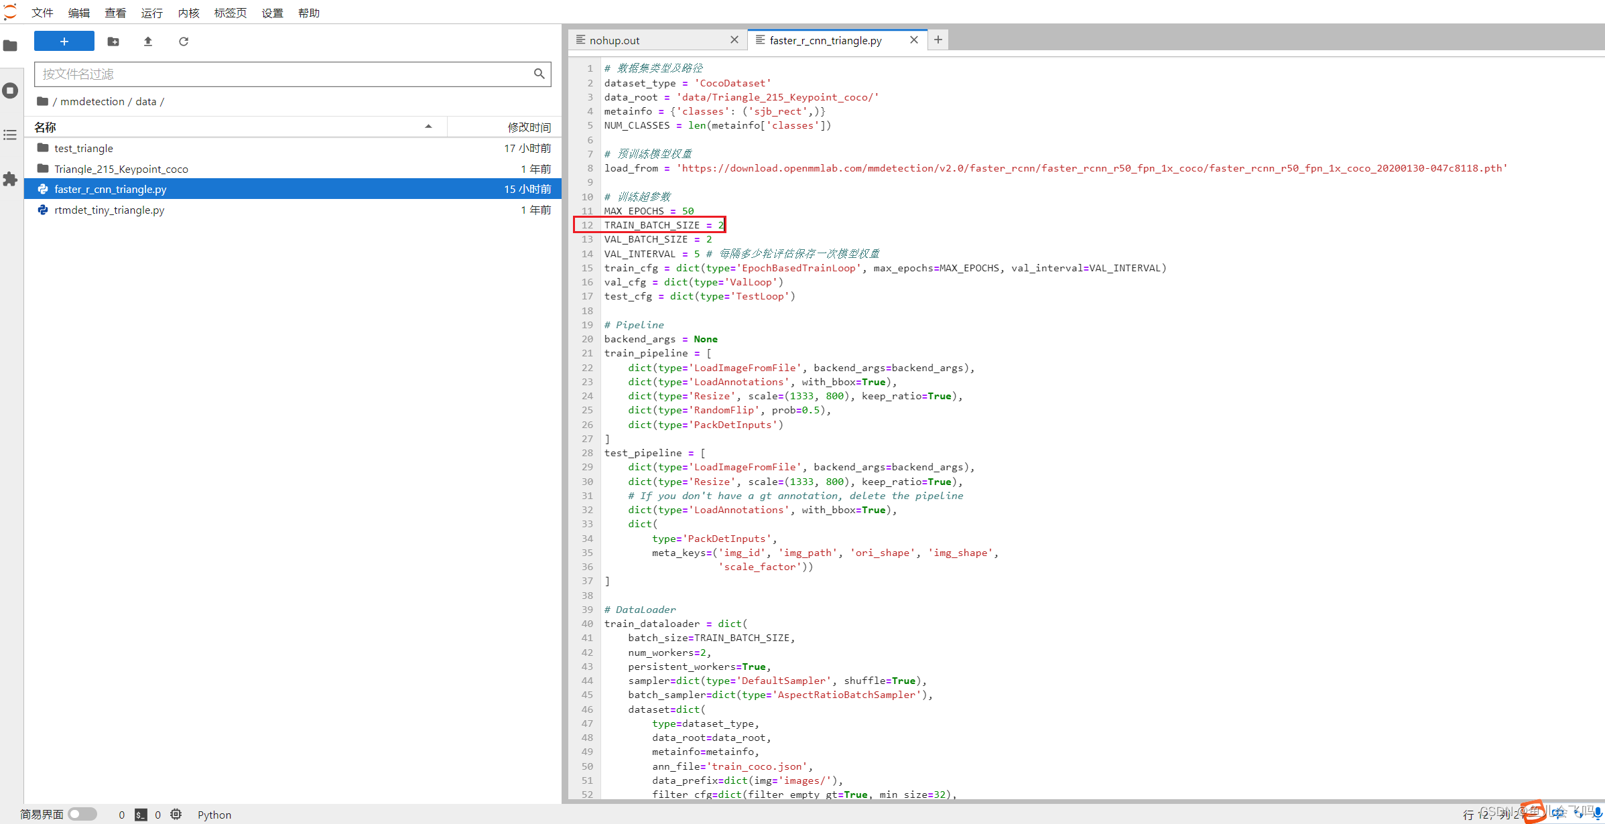This screenshot has width=1605, height=824.
Task: Navigate to mmdetection in breadcrumb
Action: click(x=92, y=101)
